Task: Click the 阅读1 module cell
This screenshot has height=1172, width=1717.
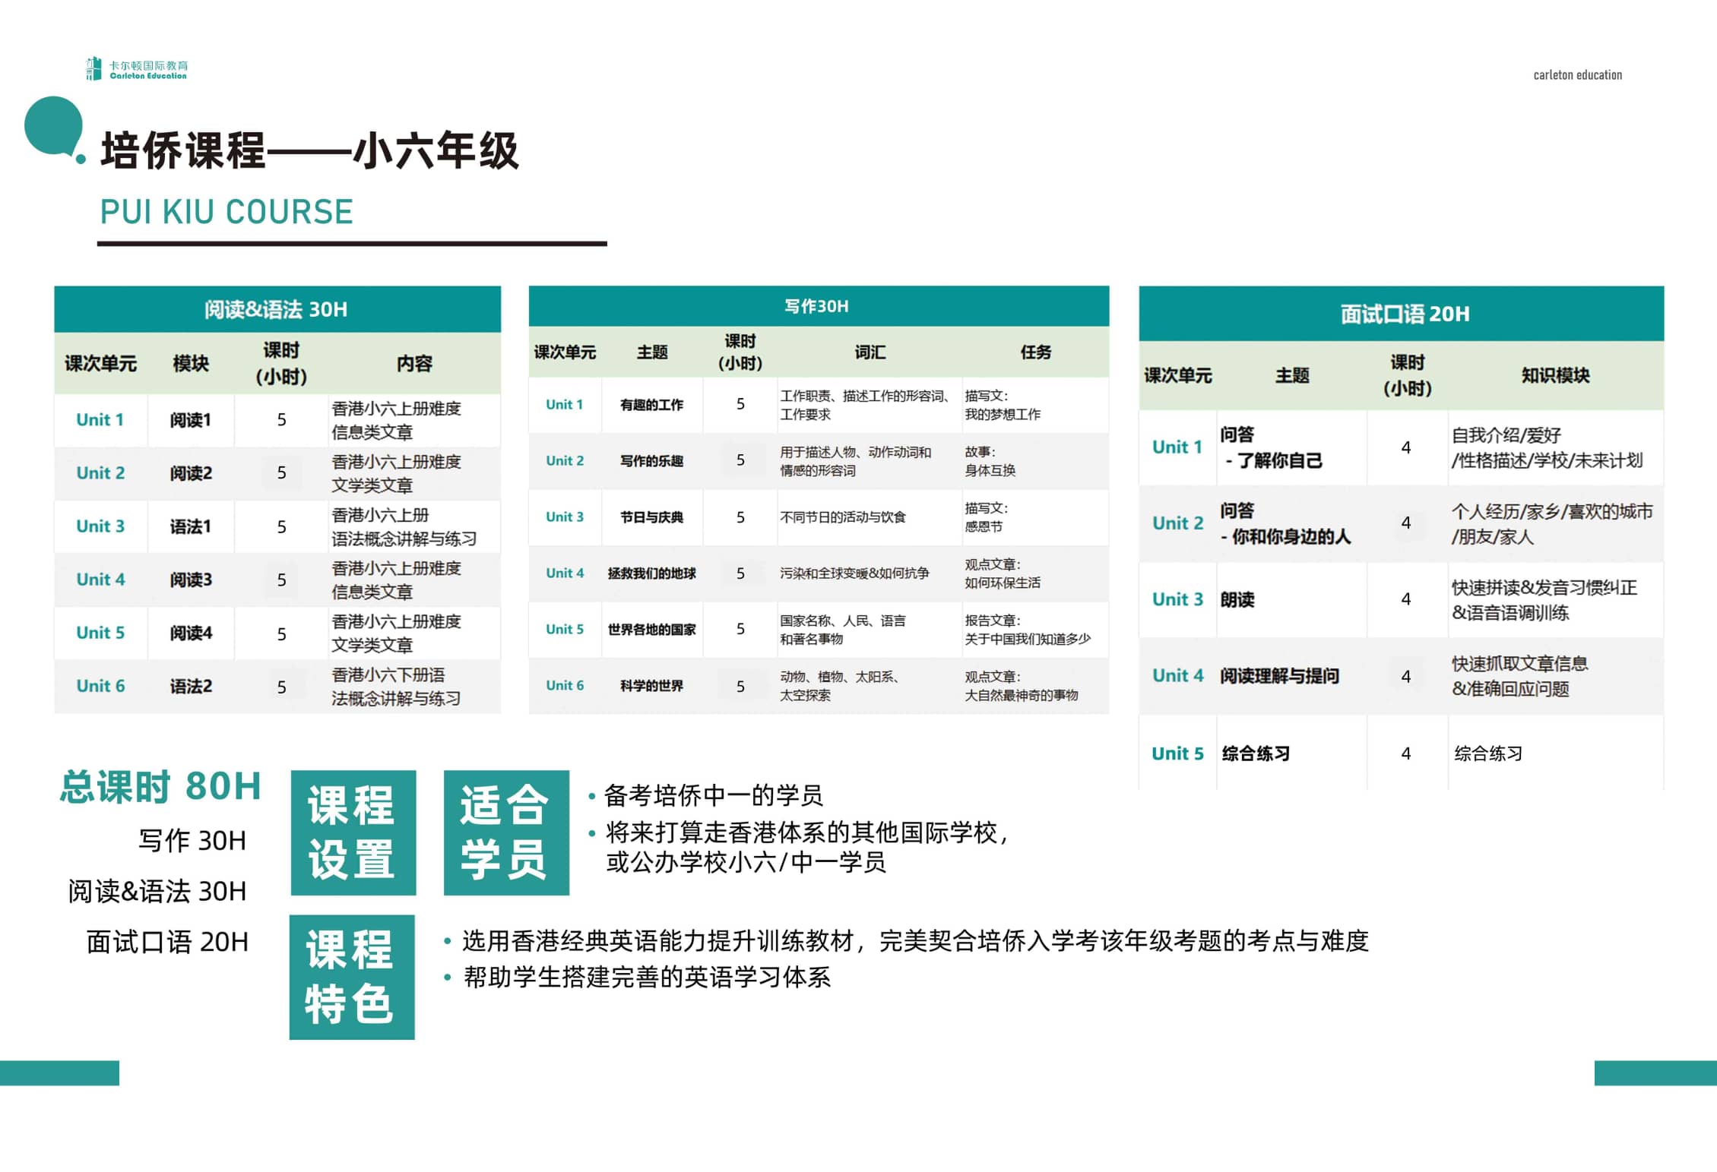Action: pos(191,420)
